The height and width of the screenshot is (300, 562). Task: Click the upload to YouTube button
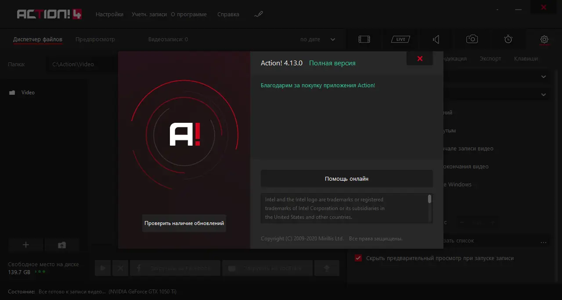(267, 268)
